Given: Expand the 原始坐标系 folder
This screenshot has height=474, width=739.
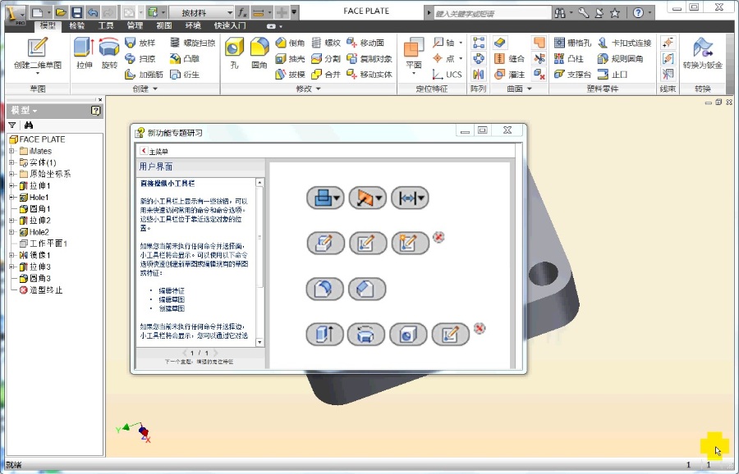Looking at the screenshot, I should point(11,174).
